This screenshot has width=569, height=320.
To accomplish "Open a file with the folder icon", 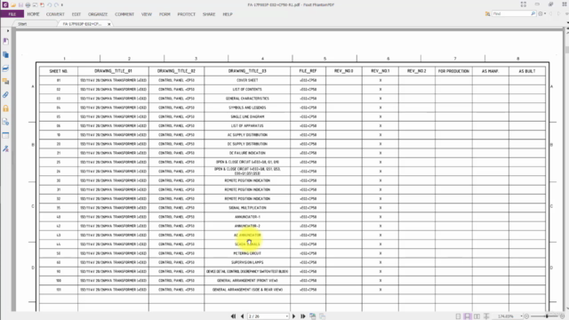I will click(x=13, y=5).
